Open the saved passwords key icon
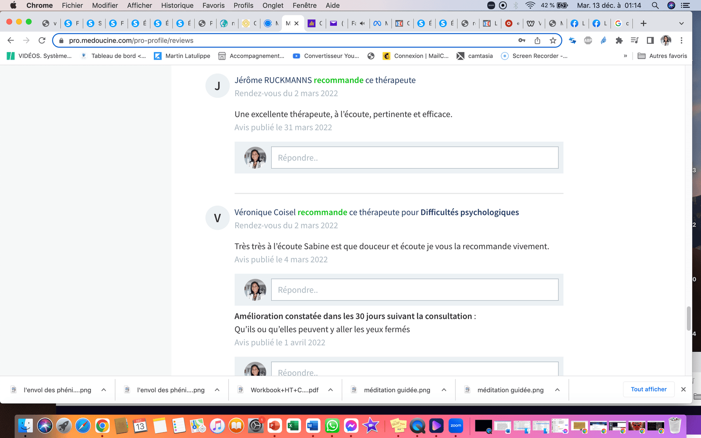Image resolution: width=701 pixels, height=438 pixels. click(521, 40)
